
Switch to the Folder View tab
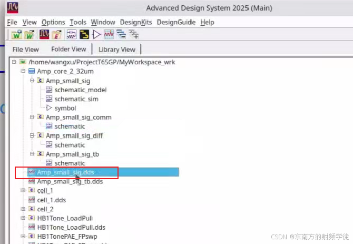coord(68,49)
